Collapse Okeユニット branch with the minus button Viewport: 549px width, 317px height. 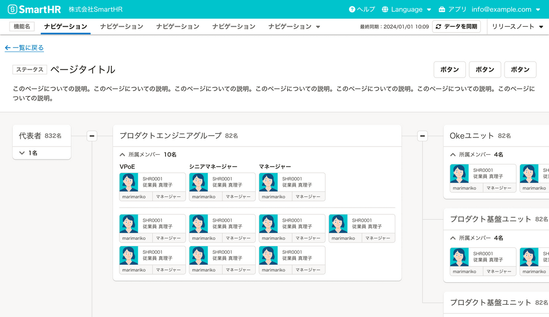424,135
